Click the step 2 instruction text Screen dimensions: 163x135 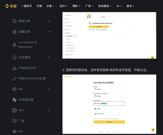click(105, 70)
